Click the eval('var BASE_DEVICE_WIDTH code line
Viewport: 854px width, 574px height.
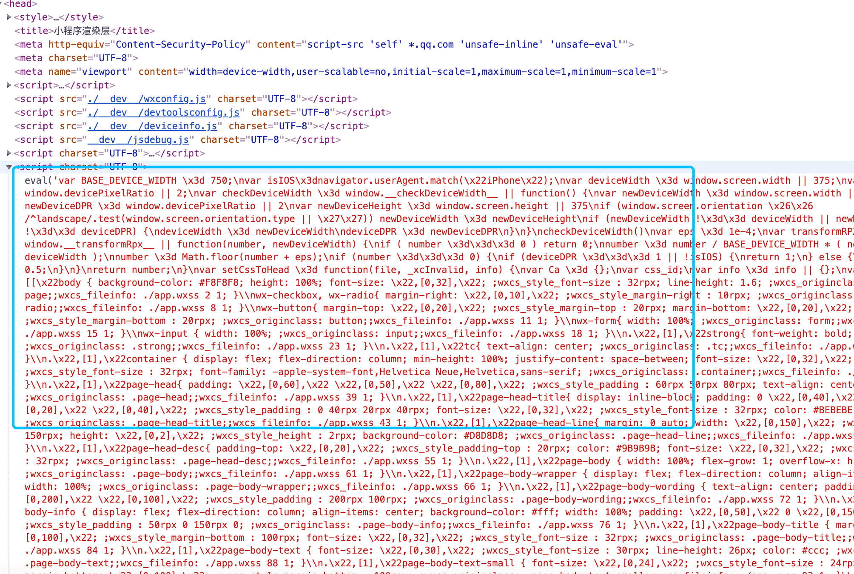pyautogui.click(x=439, y=181)
